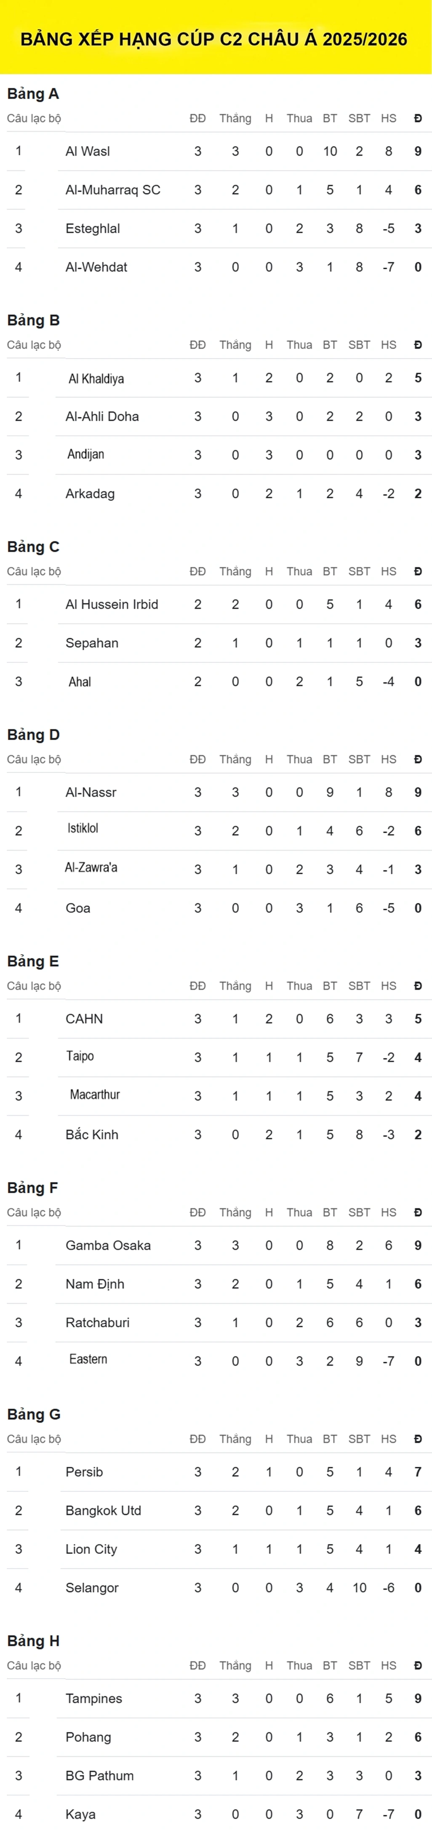Viewport: 432px width, 1831px height.
Task: Open the Nam Định team entry
Action: click(x=94, y=1284)
